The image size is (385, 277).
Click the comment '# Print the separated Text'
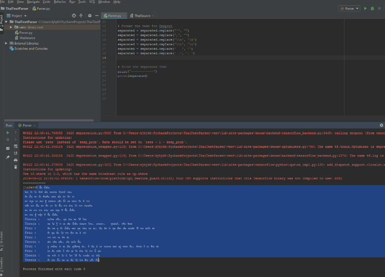(x=142, y=67)
